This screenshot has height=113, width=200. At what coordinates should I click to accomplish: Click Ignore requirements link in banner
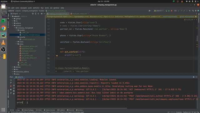tap(187, 17)
